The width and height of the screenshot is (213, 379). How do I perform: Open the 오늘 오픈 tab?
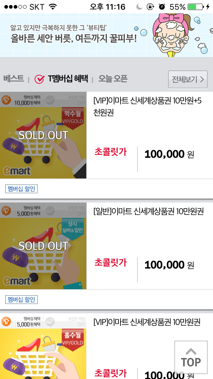(113, 79)
